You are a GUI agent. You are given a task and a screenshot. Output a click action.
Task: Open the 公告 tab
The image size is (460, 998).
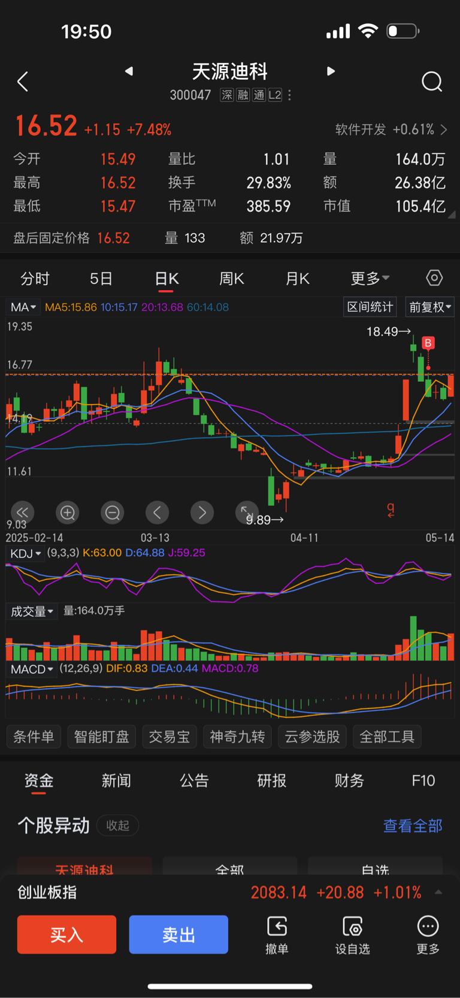pyautogui.click(x=194, y=780)
